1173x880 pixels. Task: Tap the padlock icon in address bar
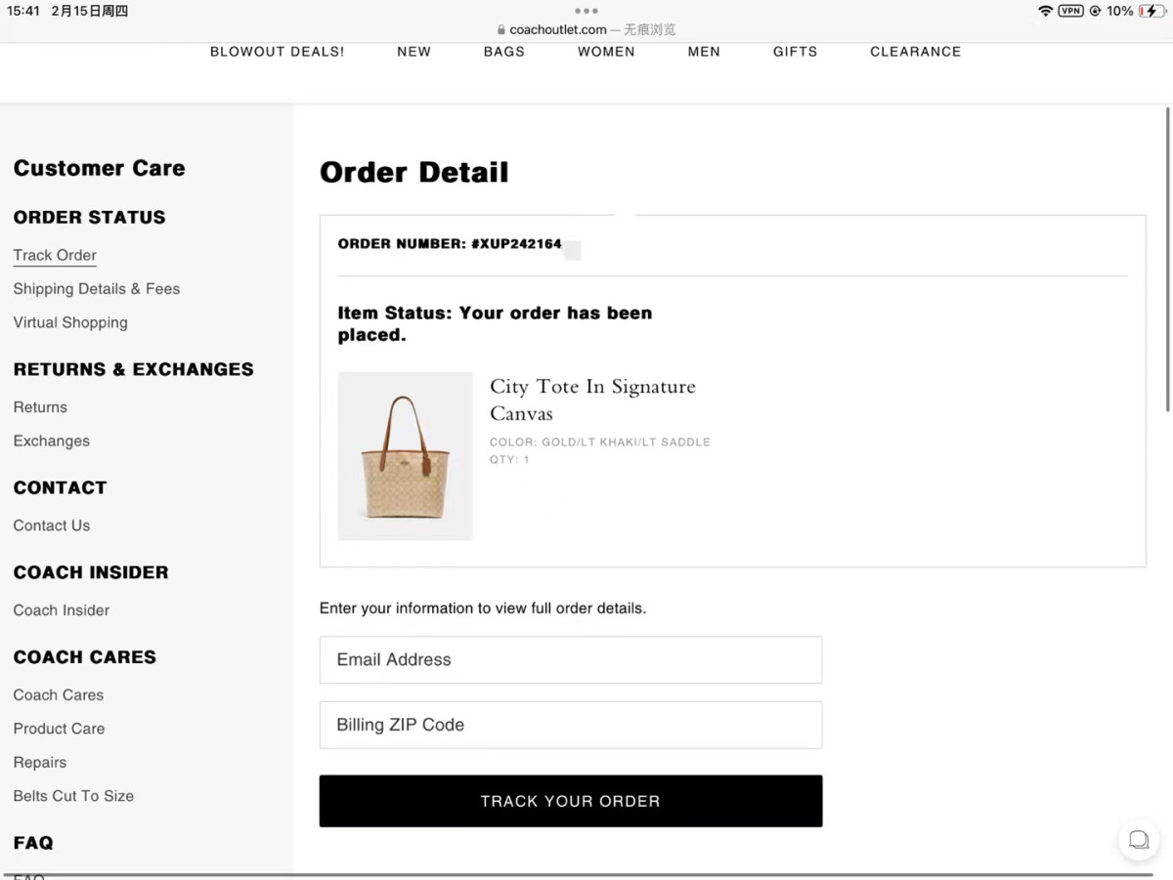(x=501, y=30)
